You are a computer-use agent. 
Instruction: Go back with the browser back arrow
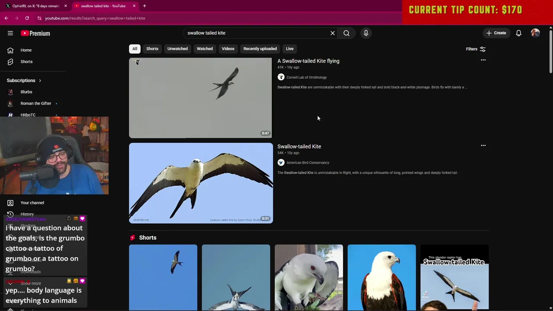click(6, 18)
